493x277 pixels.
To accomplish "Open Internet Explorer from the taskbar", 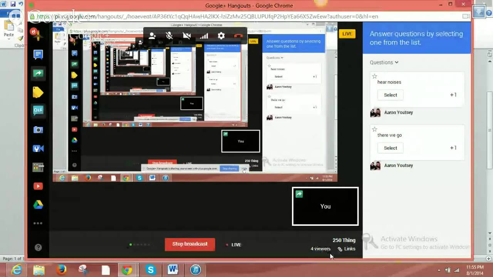I will pyautogui.click(x=17, y=270).
